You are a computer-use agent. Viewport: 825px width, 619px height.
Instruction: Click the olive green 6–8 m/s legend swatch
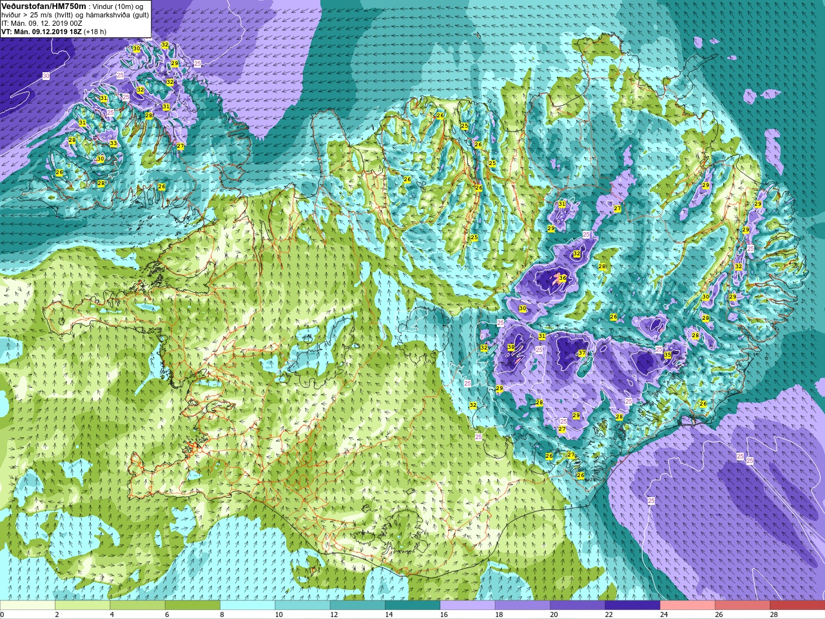(x=193, y=605)
